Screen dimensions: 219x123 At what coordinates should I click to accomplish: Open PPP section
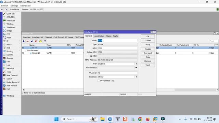tap(8, 34)
